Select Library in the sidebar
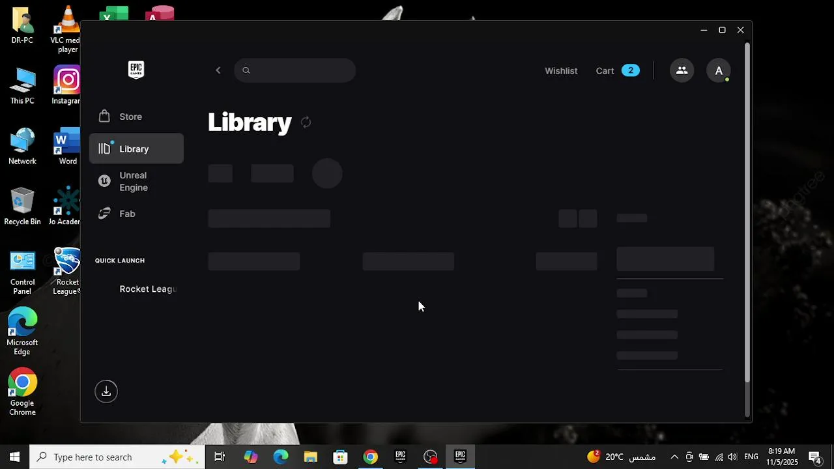The width and height of the screenshot is (834, 469). tap(136, 149)
